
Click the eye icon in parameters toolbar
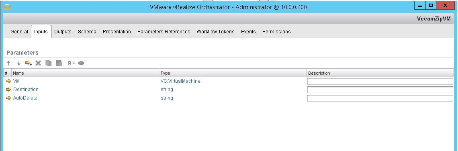81,63
